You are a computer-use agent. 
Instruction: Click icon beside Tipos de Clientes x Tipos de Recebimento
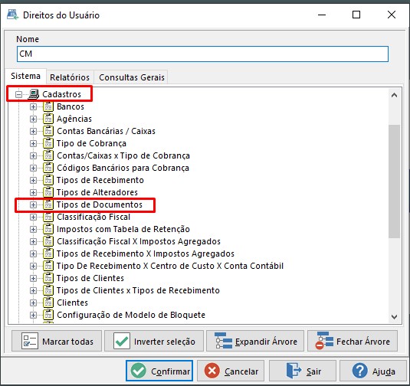(x=48, y=290)
